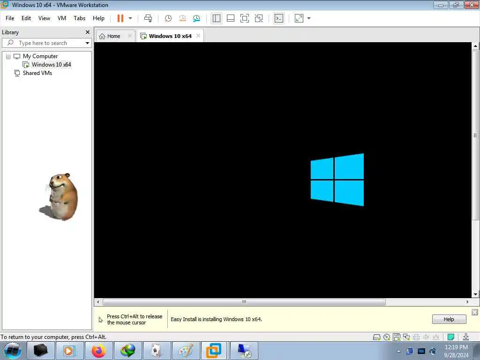Click the USB device status icon

(x=436, y=337)
